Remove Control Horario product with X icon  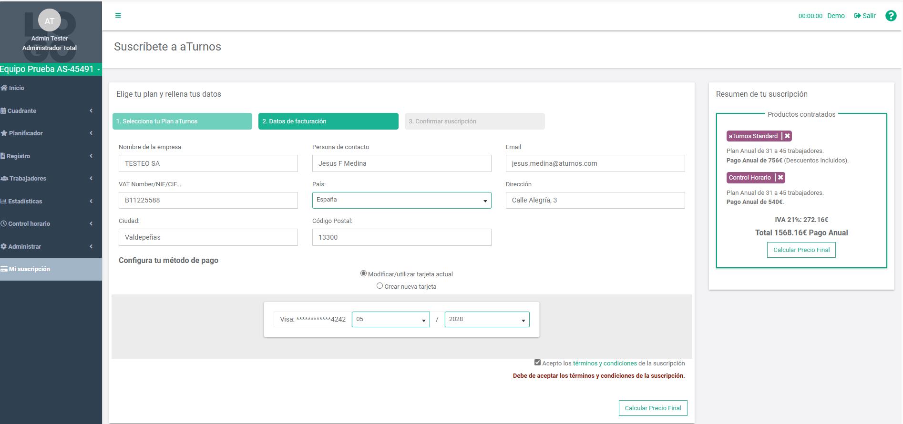(x=780, y=178)
